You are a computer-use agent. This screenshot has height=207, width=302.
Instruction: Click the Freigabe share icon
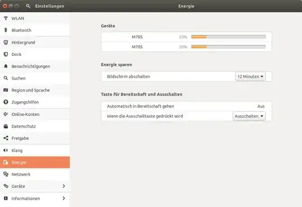pyautogui.click(x=6, y=138)
